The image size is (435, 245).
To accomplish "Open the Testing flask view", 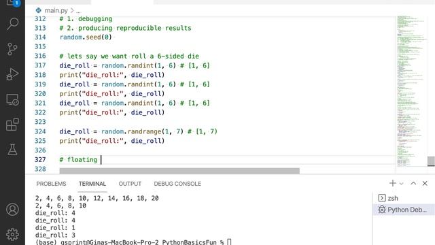I will click(12, 150).
